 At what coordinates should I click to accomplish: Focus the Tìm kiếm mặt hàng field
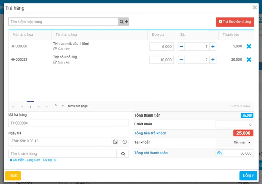[x=63, y=22]
